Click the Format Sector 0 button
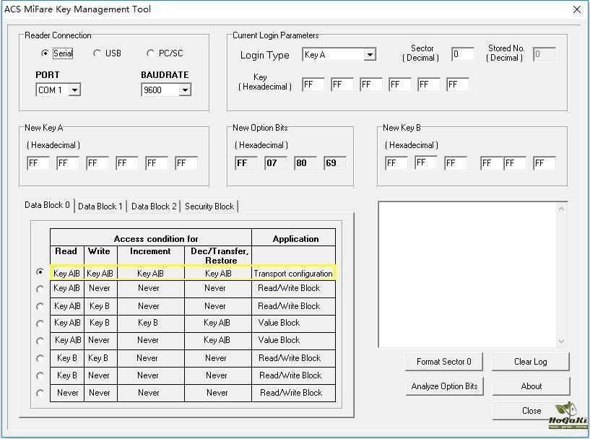Screen dimensions: 590x439 point(443,362)
